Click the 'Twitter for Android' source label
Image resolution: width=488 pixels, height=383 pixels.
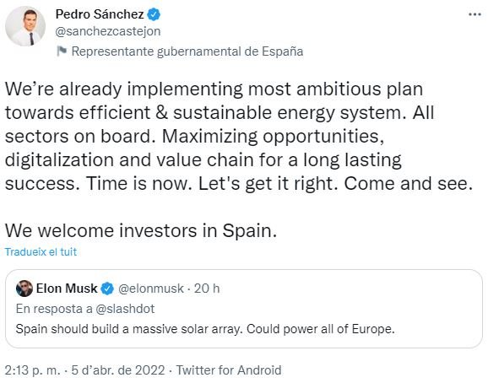click(229, 370)
